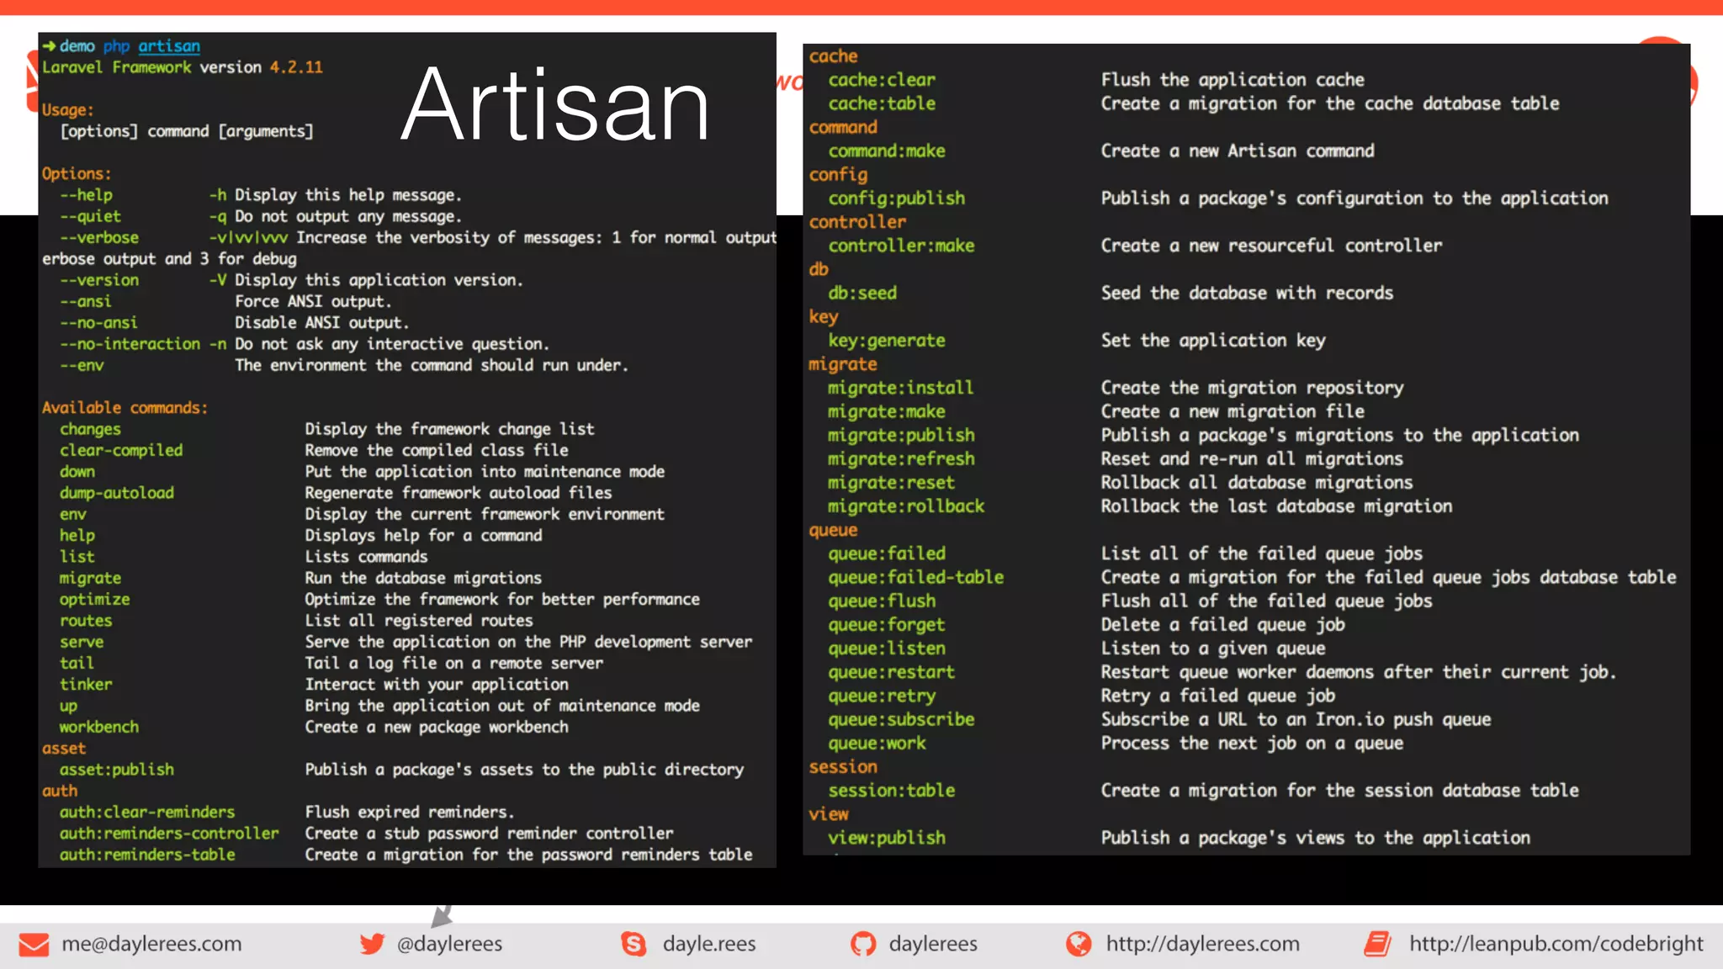Click 'Interact with your application' description
The height and width of the screenshot is (969, 1723).
tap(437, 685)
